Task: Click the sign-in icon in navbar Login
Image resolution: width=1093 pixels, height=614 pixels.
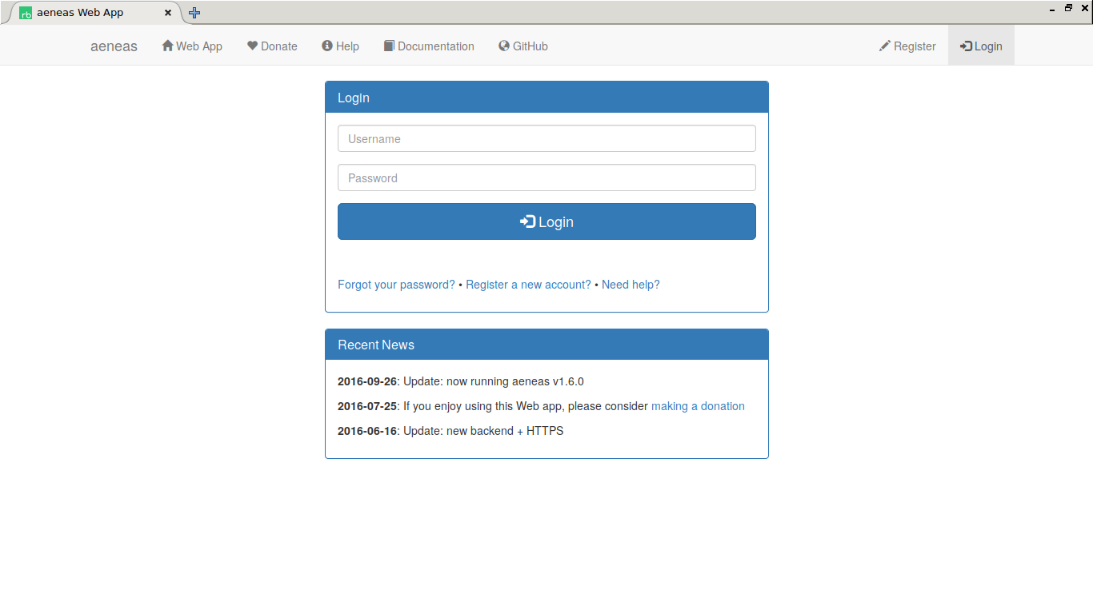Action: pos(966,46)
